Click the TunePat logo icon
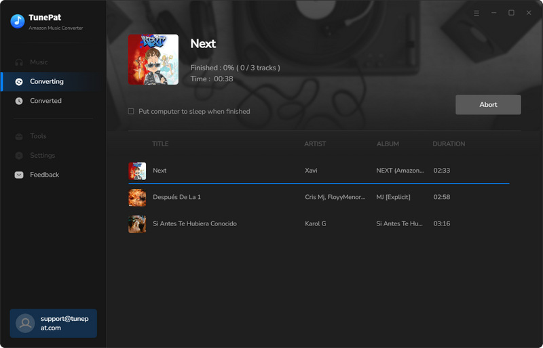 pyautogui.click(x=18, y=22)
